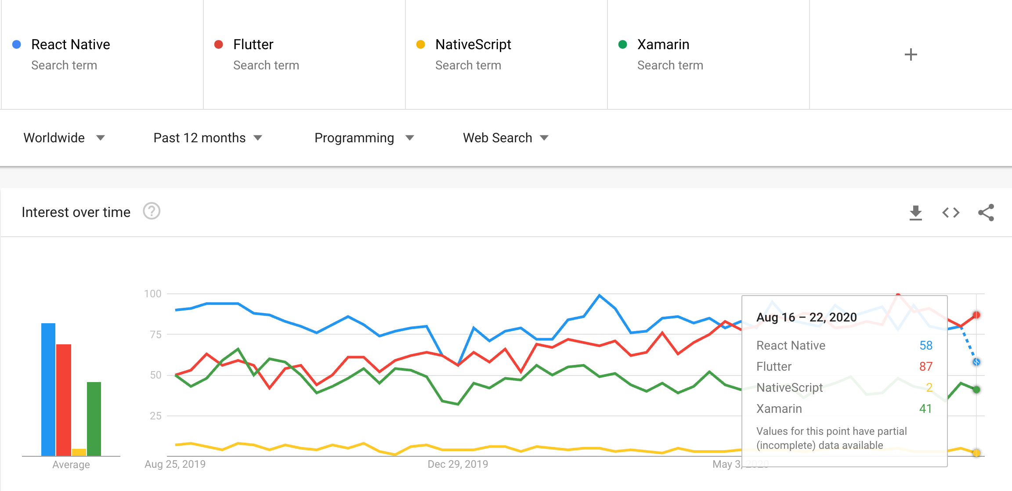Open the Past 12 months time range

(208, 138)
